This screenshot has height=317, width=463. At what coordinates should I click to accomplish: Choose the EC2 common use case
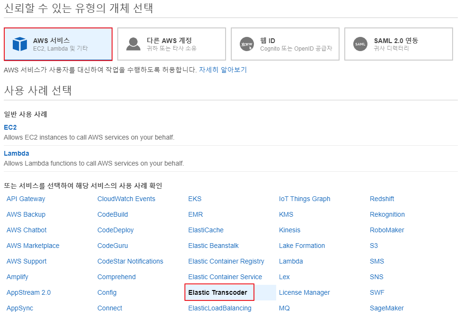tap(10, 127)
